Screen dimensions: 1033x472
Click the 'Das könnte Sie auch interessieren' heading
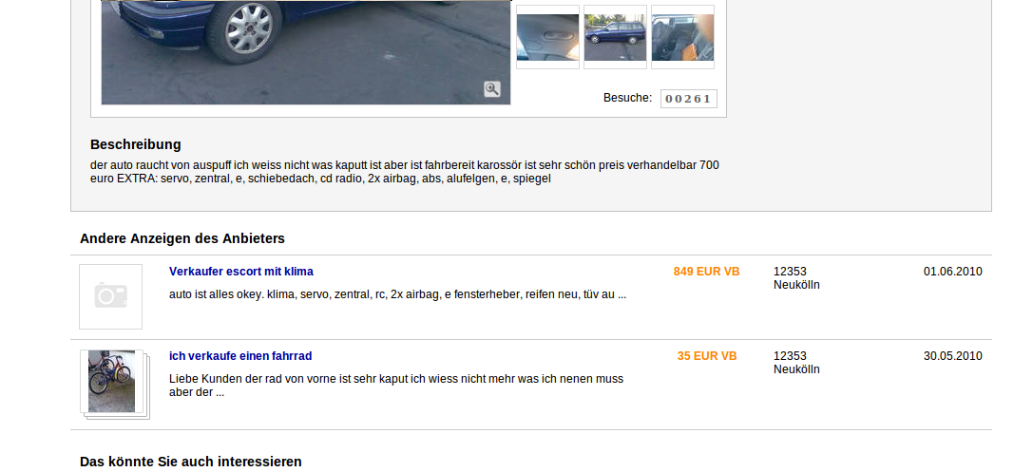(x=191, y=462)
